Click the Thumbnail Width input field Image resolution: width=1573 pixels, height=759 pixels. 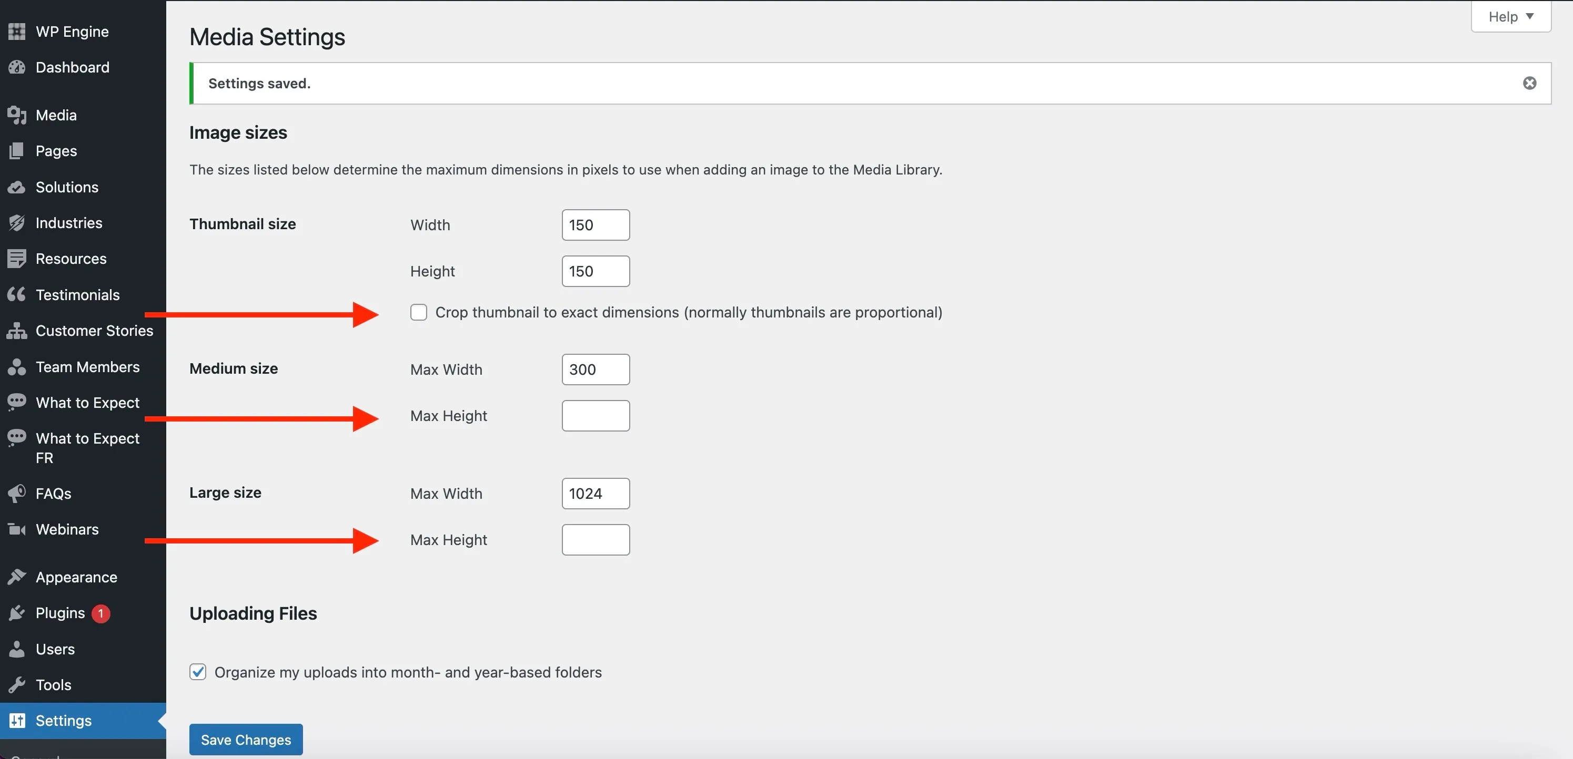(596, 225)
